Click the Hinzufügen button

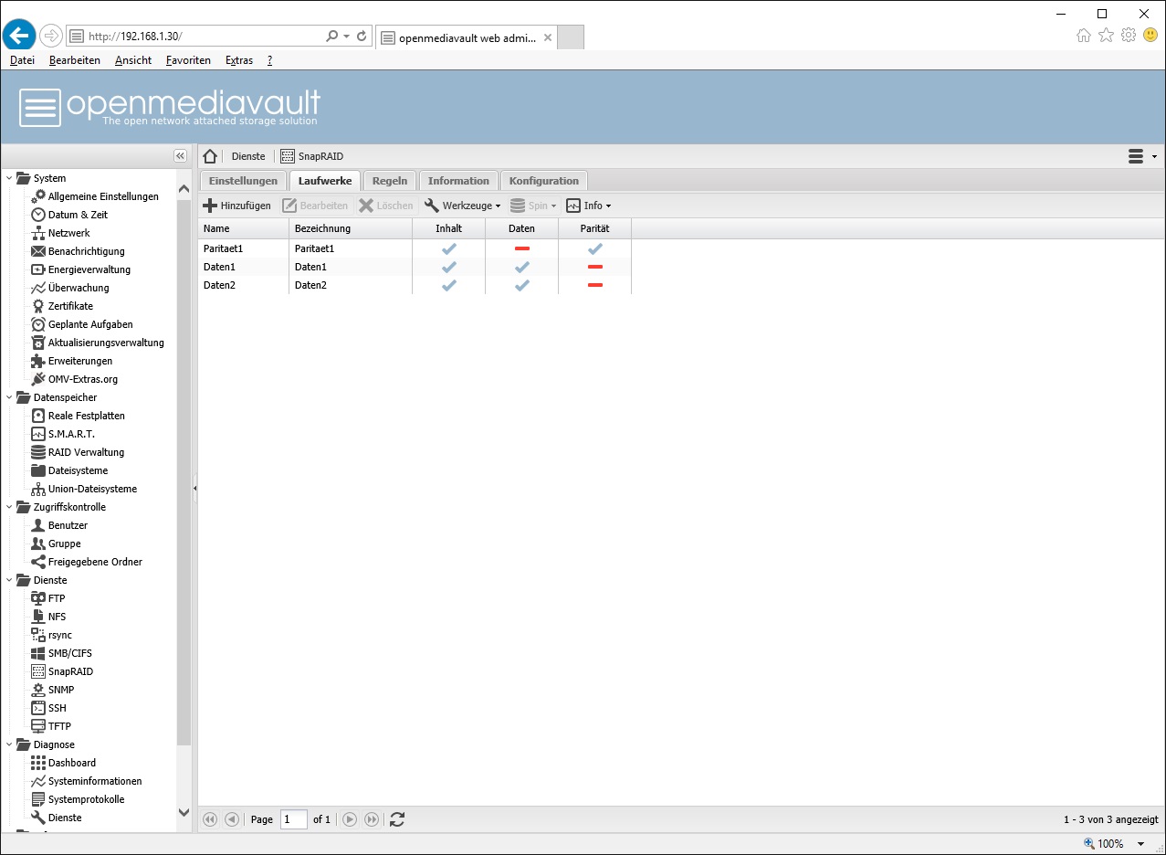coord(237,206)
